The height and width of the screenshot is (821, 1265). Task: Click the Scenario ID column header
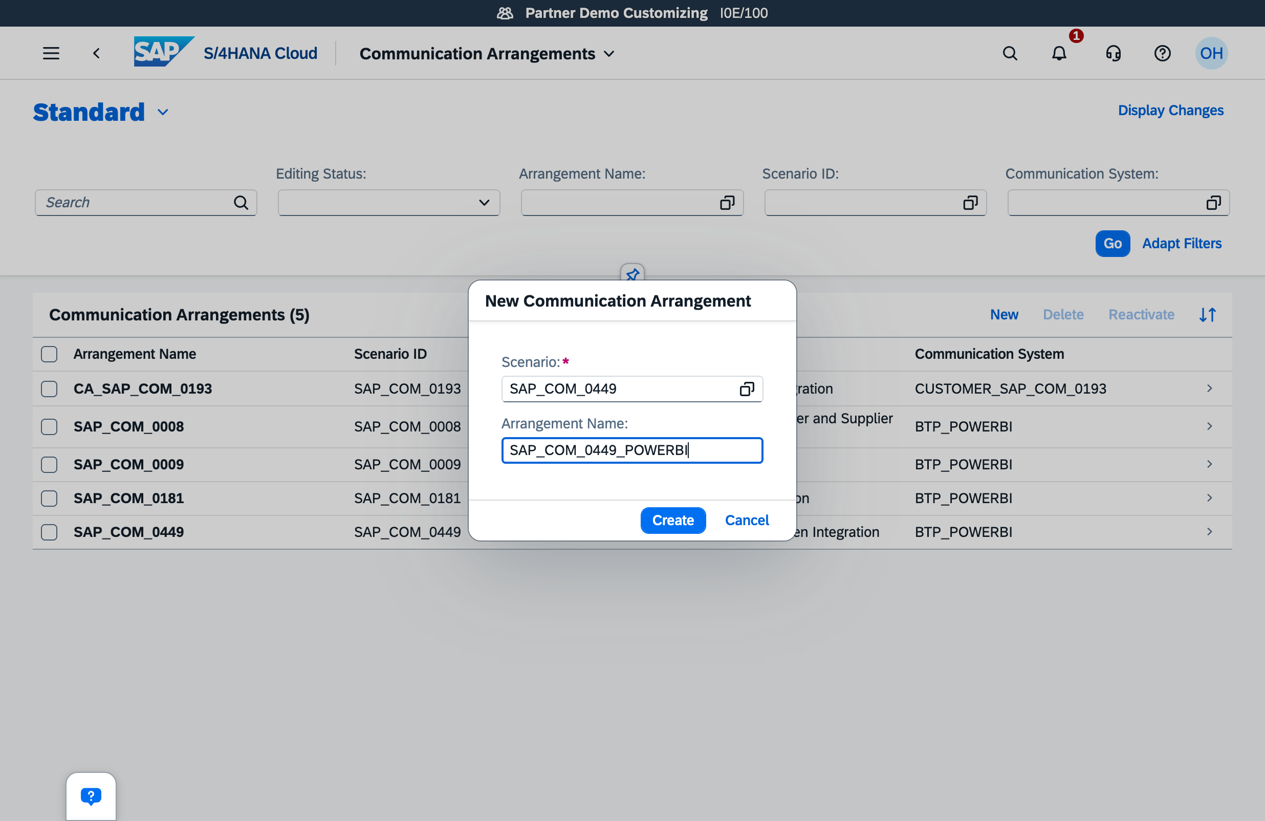(390, 354)
